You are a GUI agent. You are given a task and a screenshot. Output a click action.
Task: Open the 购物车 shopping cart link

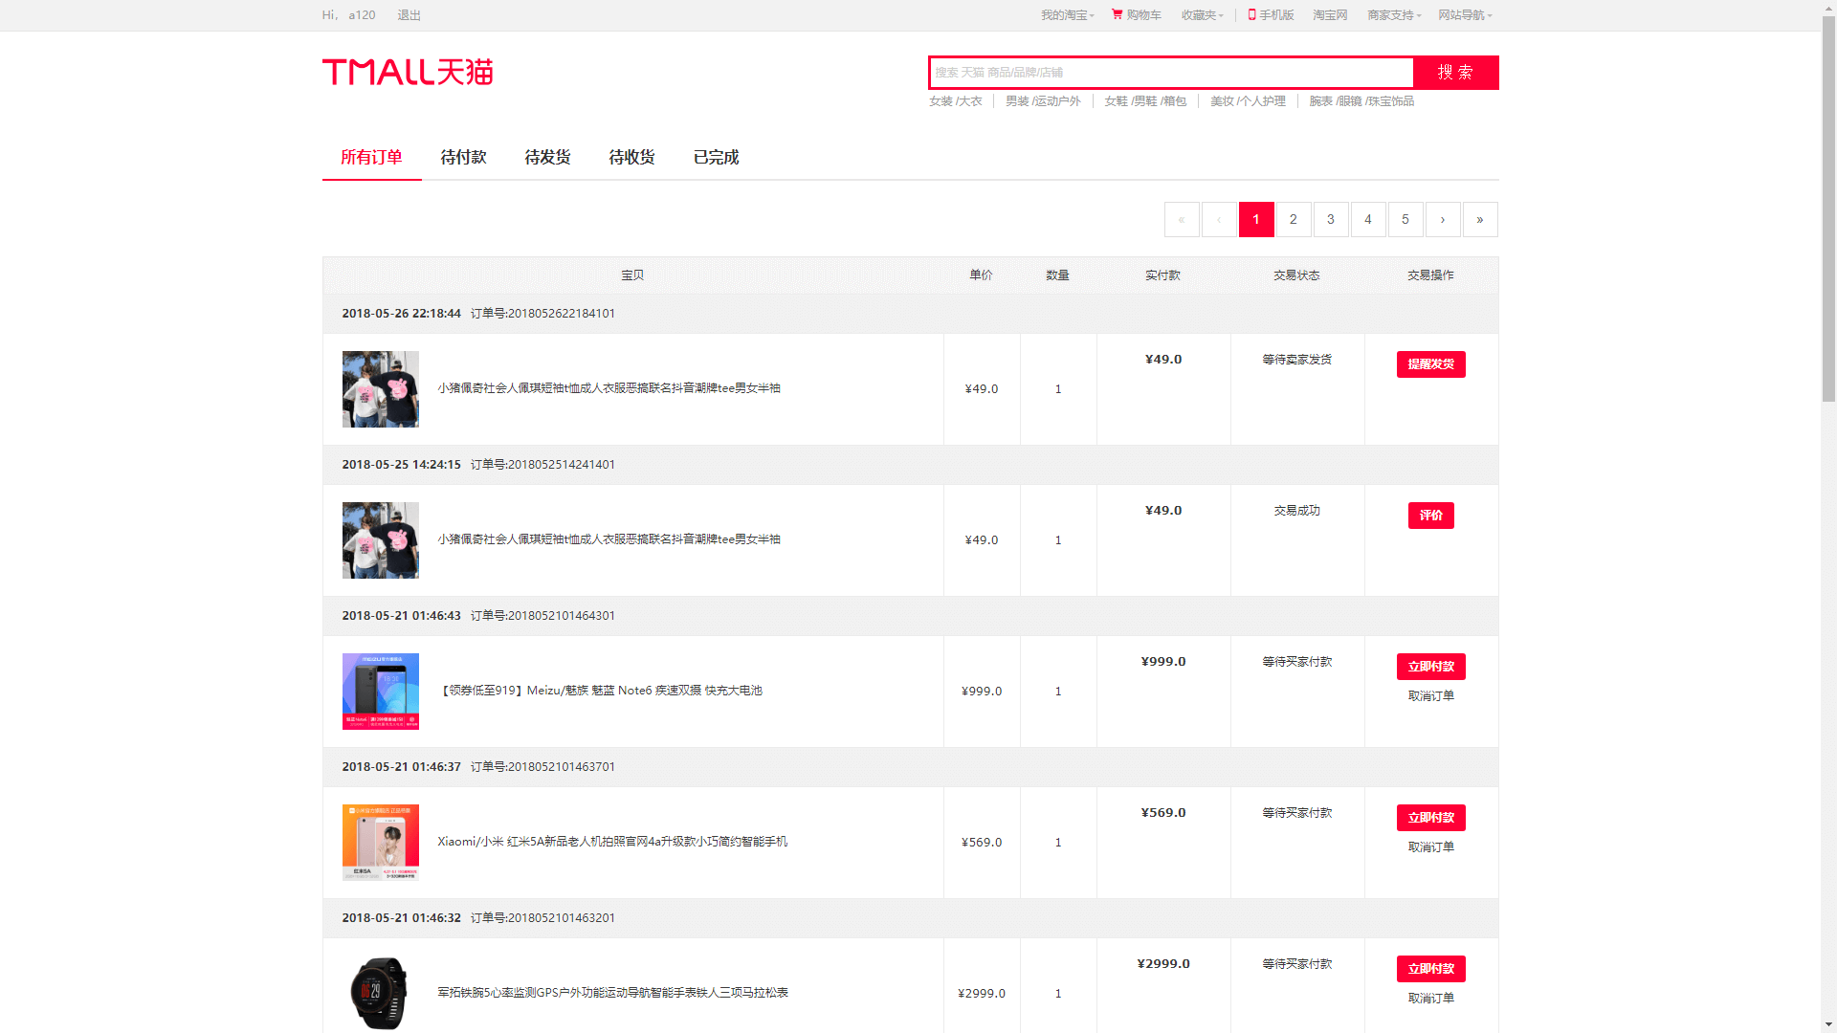tap(1136, 15)
